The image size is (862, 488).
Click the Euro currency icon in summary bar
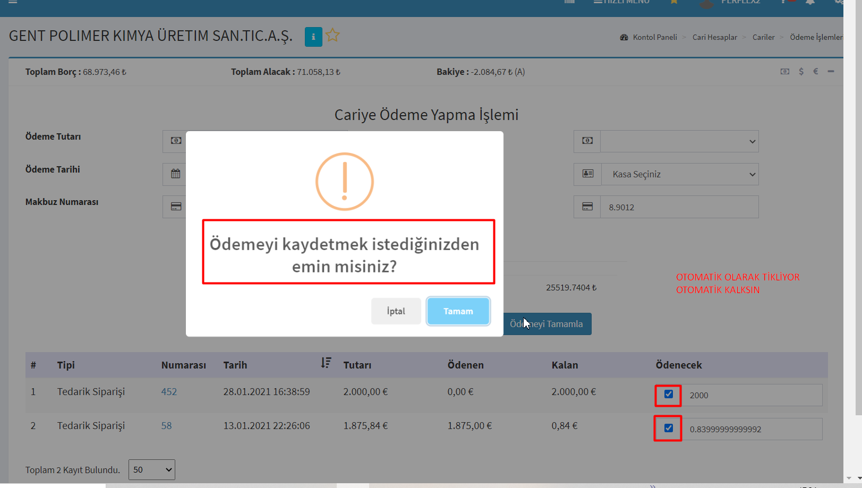pyautogui.click(x=815, y=71)
